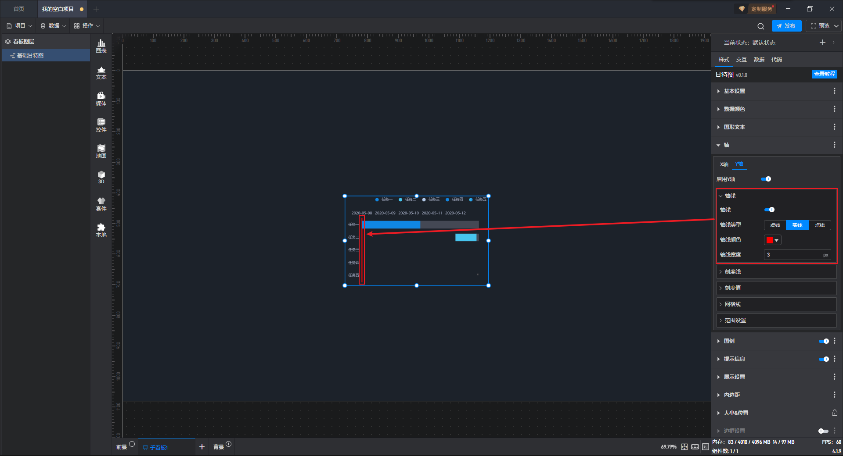
Task: Toggle the 图例 legend switch
Action: pyautogui.click(x=824, y=341)
